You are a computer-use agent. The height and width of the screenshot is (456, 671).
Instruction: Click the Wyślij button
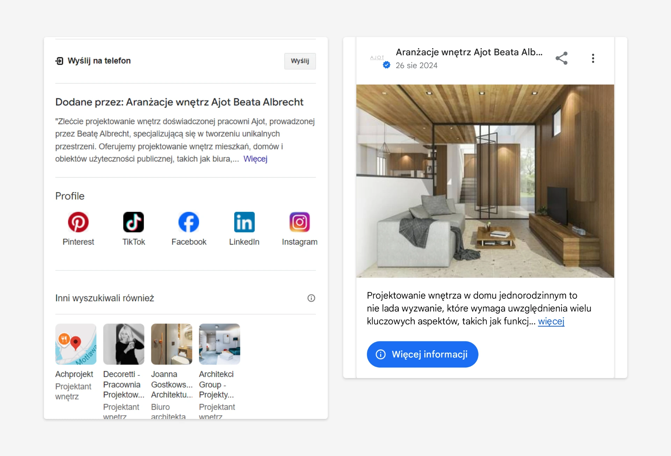[300, 61]
